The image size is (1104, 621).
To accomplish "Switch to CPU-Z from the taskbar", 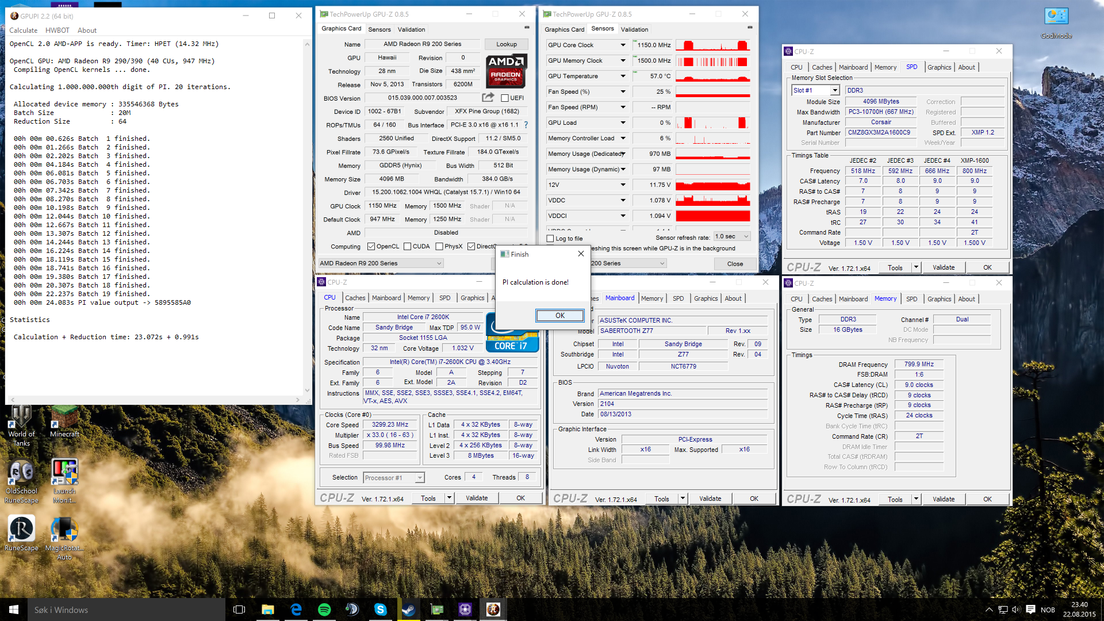I will [465, 609].
